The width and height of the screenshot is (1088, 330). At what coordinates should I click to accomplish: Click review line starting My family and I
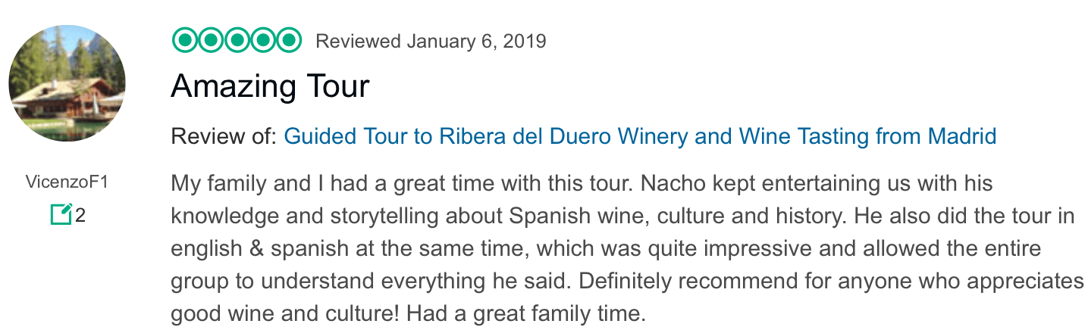(x=582, y=184)
